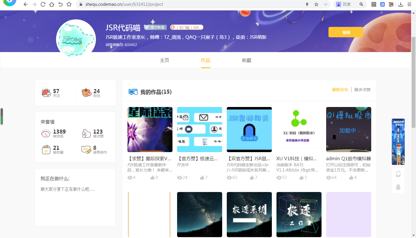The width and height of the screenshot is (416, 238).
Task: Open the browser main menu
Action: click(409, 4)
